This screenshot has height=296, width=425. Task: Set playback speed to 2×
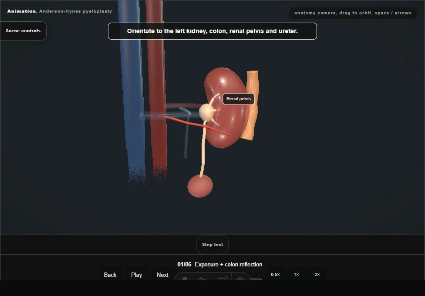tap(317, 274)
